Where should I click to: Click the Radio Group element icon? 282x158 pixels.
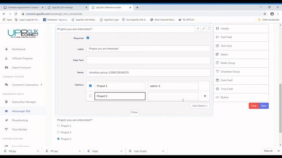pos(217,63)
